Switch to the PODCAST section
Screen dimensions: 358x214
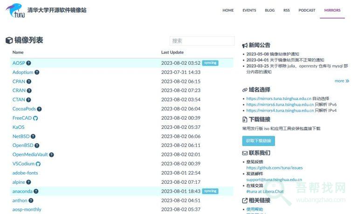point(307,10)
